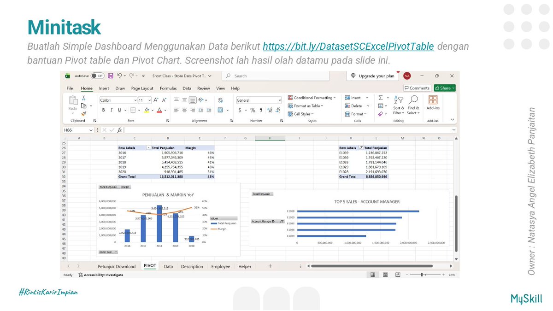This screenshot has height=311, width=553.
Task: Open the Cell Styles dropdown
Action: coord(300,114)
